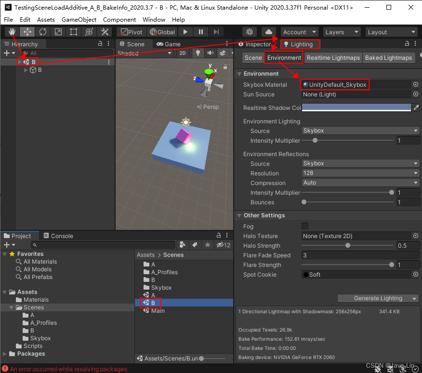
Task: Open the Environment Reflections Source dropdown
Action: [360, 163]
